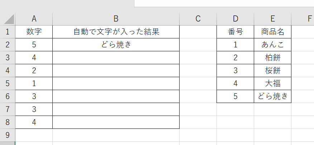Select row 1 header

point(8,32)
